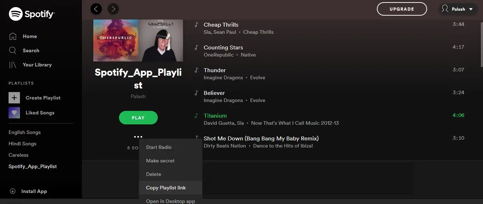Select Copy Playlist link menu item

171,188
